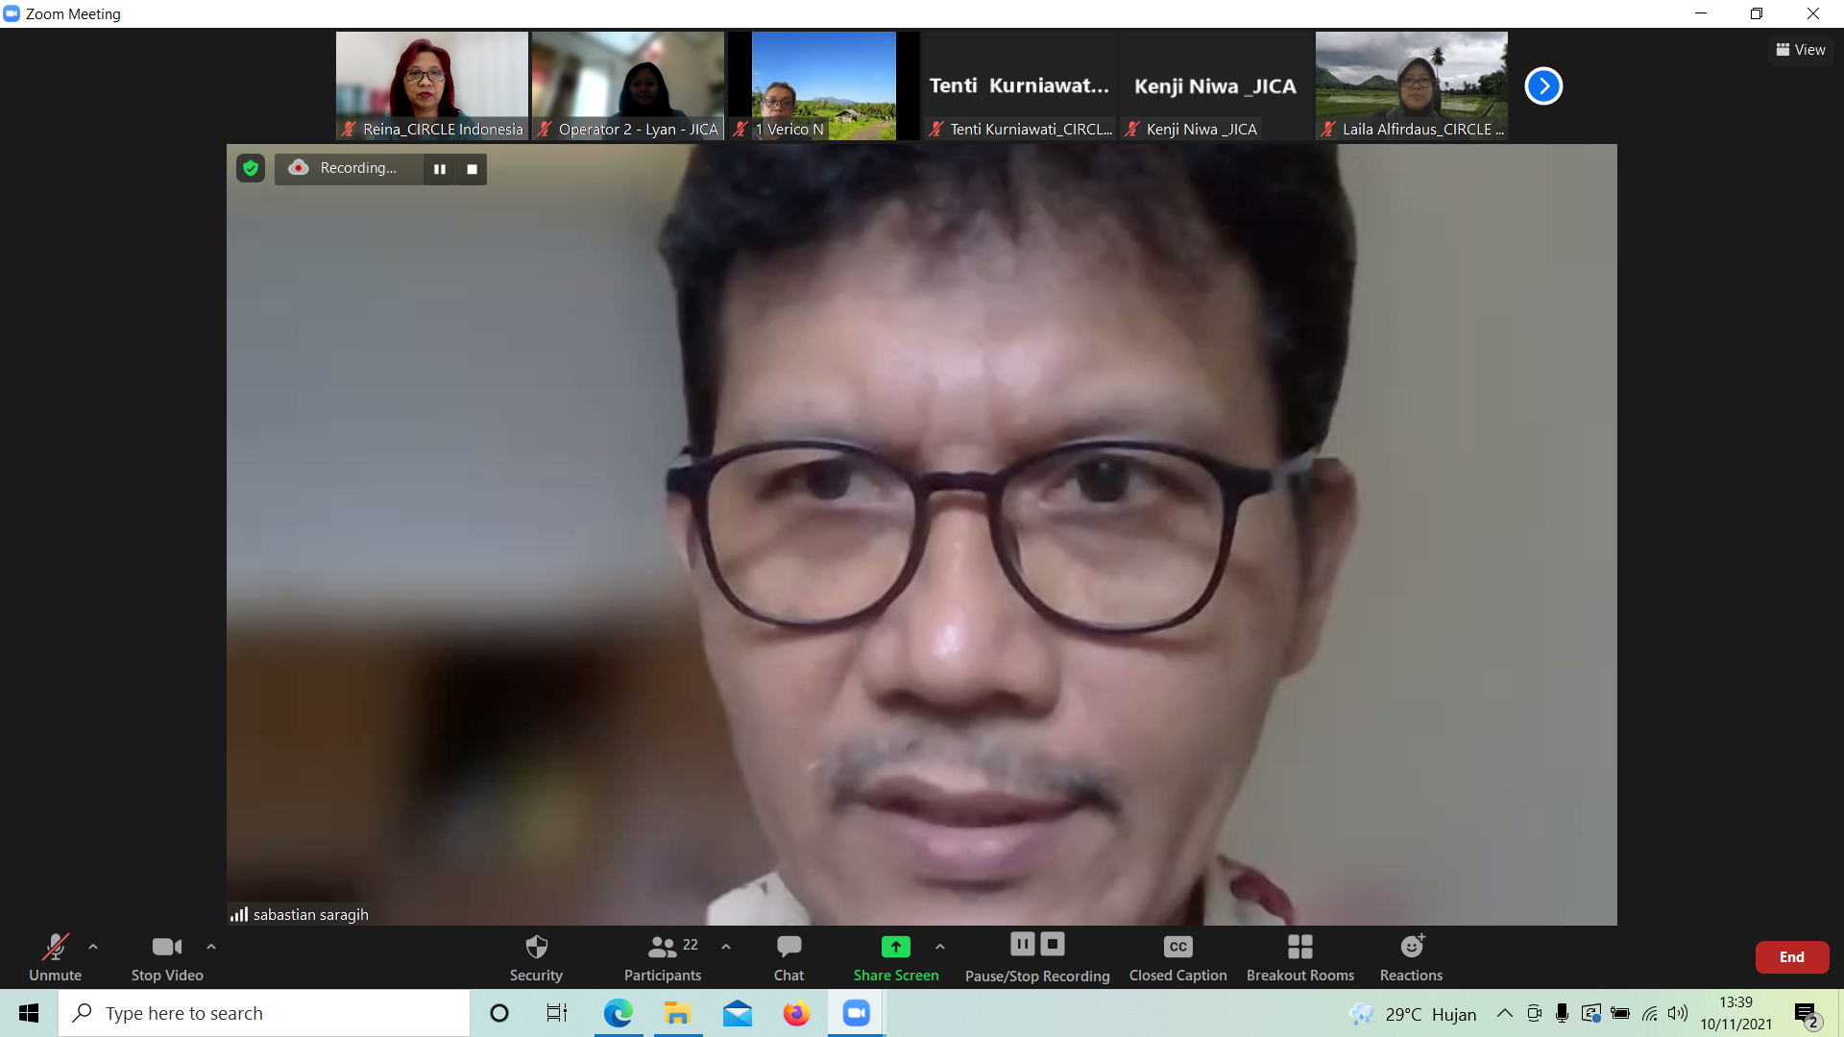Select Operator 2 - Lyan - JICA thumbnail
1844x1037 pixels.
coord(628,86)
